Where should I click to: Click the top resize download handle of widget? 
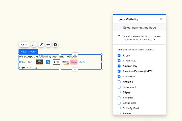coord(75,54)
